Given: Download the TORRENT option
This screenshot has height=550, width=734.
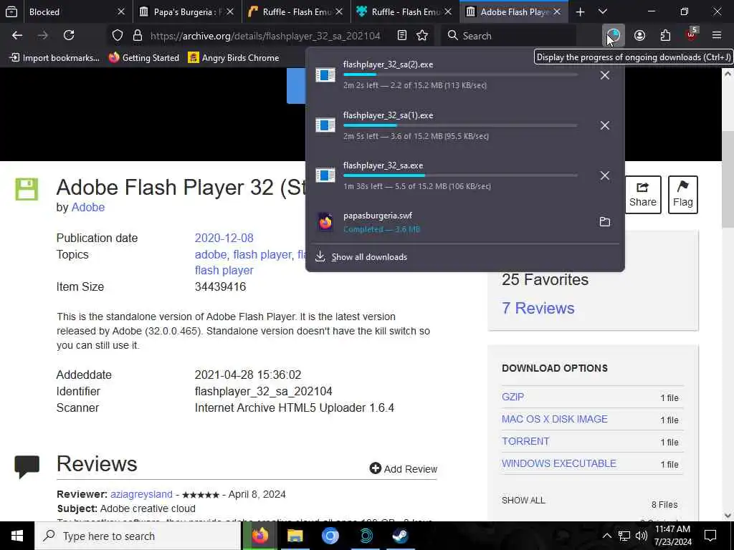Looking at the screenshot, I should click(525, 441).
